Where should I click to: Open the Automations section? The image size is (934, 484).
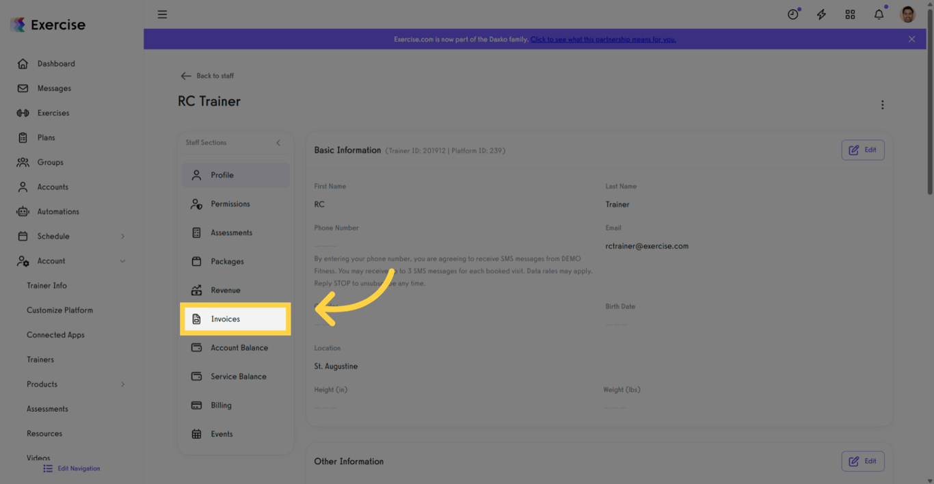[57, 211]
